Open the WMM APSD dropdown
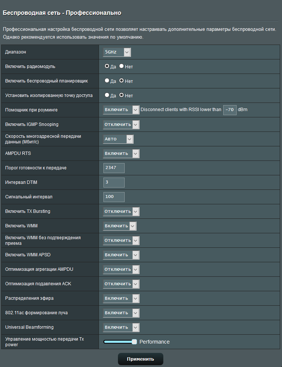 click(x=121, y=255)
